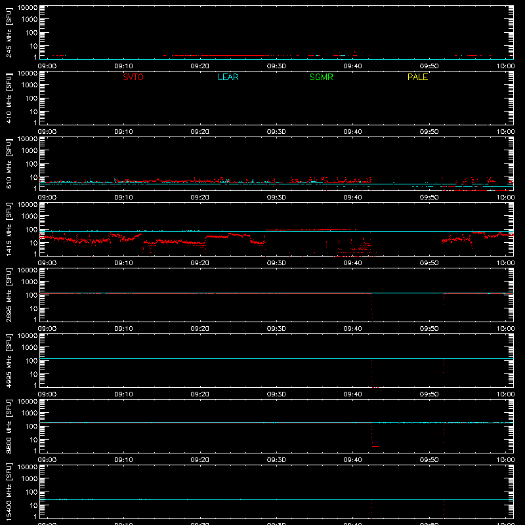
Task: Click 09:10 time label under 245 MHz panel
Action: (x=123, y=66)
